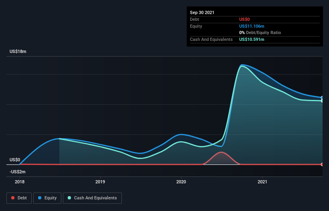Viewport: 329px width, 211px height.
Task: Click the teal Cash legend dot
Action: 69,198
